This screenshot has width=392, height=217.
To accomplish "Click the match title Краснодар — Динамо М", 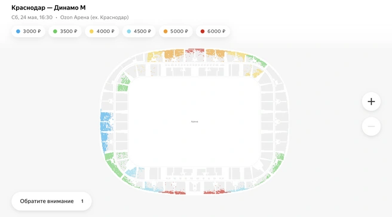I will 48,8.
